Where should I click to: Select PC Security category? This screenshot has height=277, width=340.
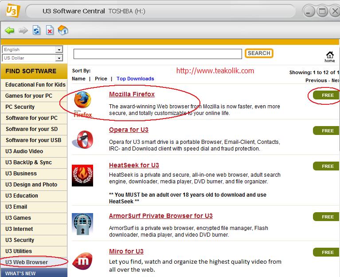34,107
